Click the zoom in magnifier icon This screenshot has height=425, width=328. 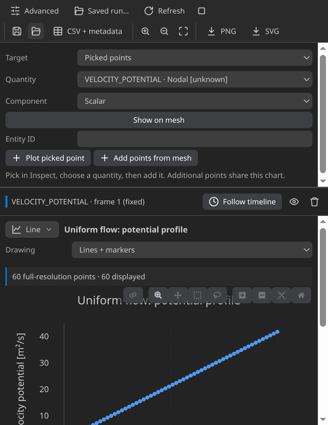click(x=145, y=31)
